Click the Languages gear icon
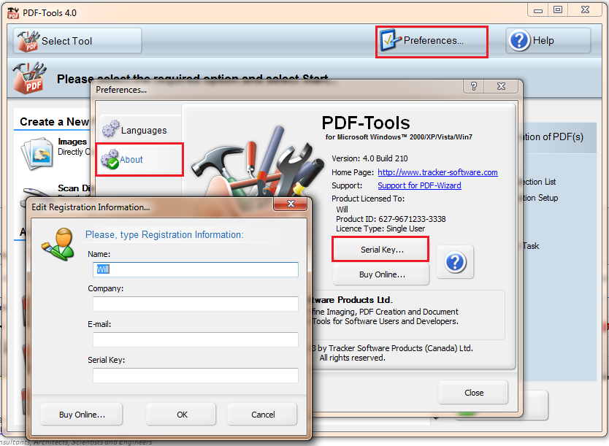Screen dimensions: 609x446 (x=111, y=129)
